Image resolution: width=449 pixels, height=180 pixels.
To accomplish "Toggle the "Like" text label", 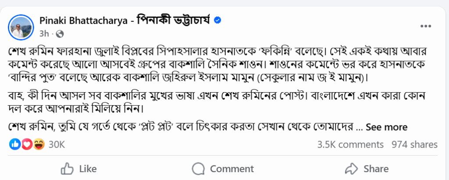I will point(88,169).
